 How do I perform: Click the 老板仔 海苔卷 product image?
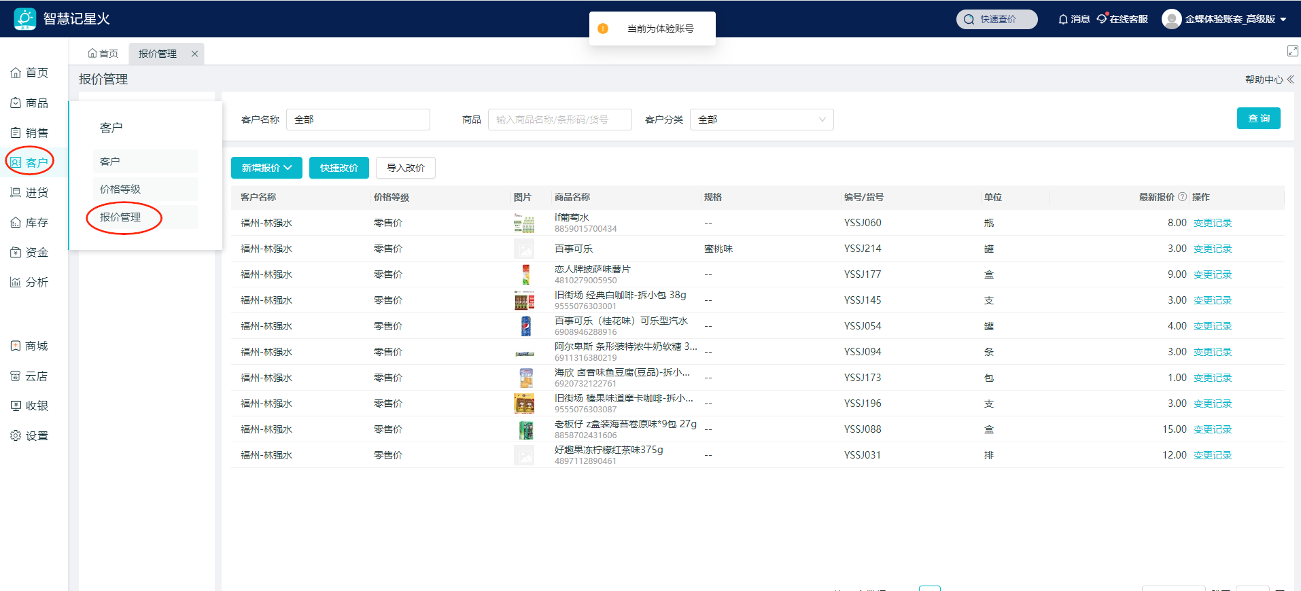(x=525, y=429)
